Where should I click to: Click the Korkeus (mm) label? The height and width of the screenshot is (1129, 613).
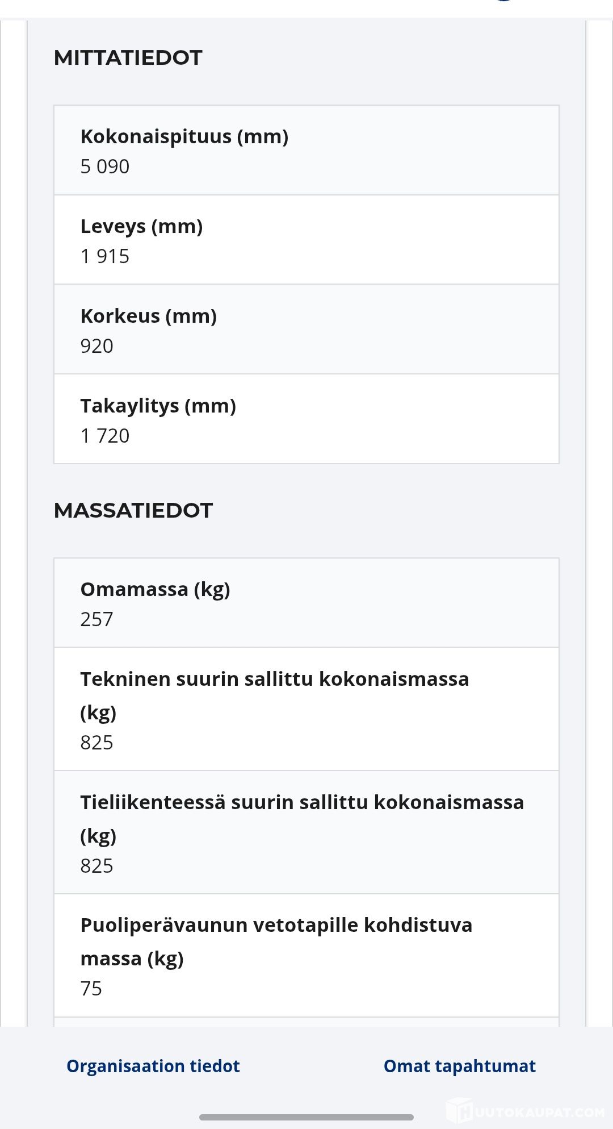click(x=148, y=316)
